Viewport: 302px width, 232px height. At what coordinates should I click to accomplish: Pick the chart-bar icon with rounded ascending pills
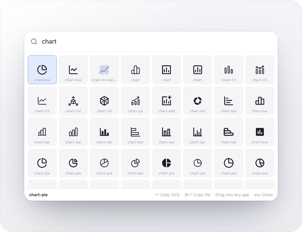(73, 132)
